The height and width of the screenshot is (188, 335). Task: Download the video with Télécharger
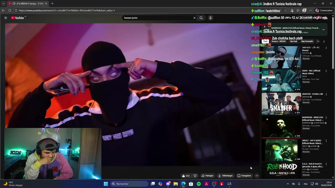point(225,176)
